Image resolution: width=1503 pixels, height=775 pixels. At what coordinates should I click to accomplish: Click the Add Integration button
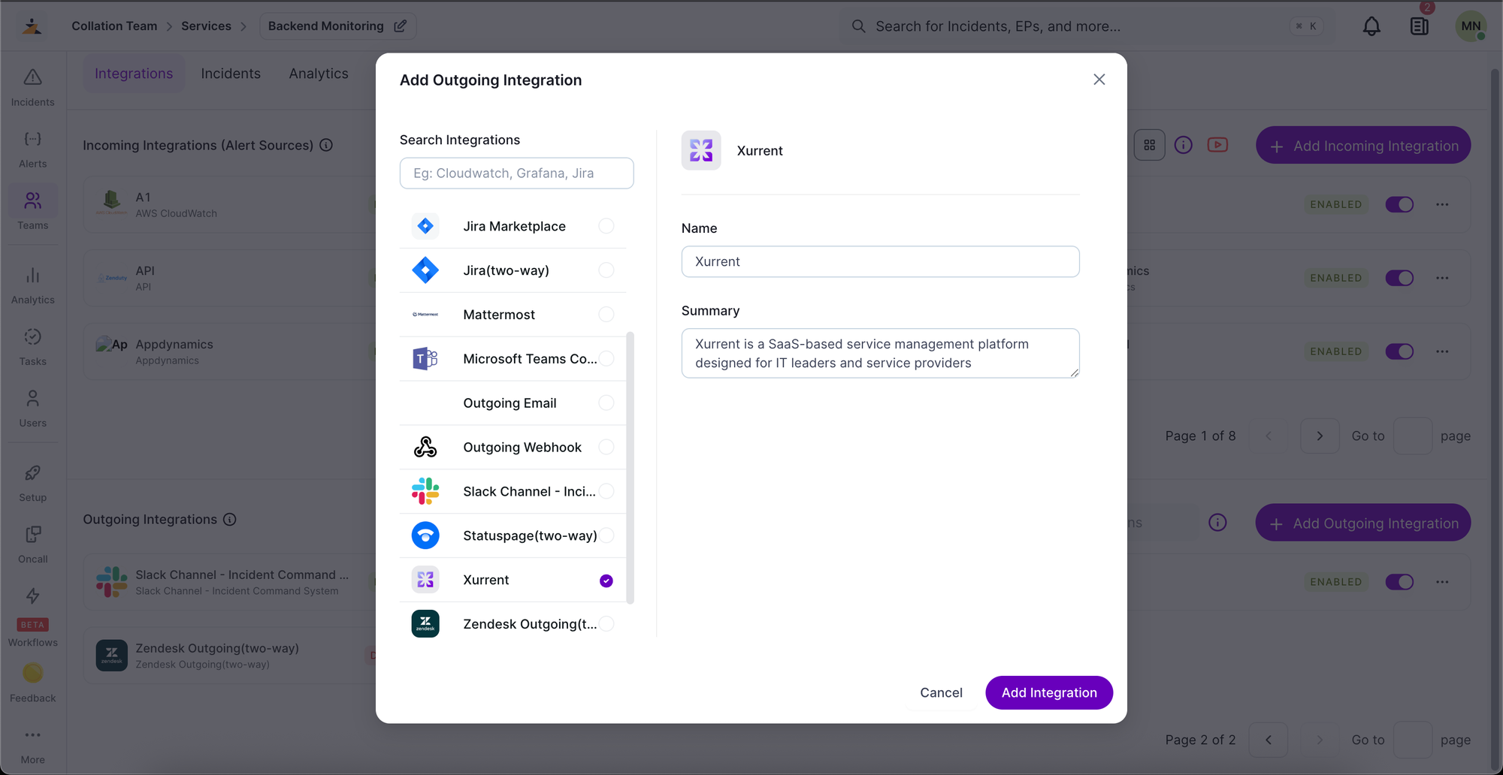(x=1049, y=692)
